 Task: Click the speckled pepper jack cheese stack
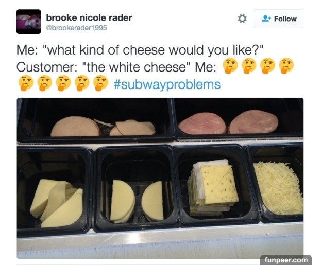click(x=213, y=187)
